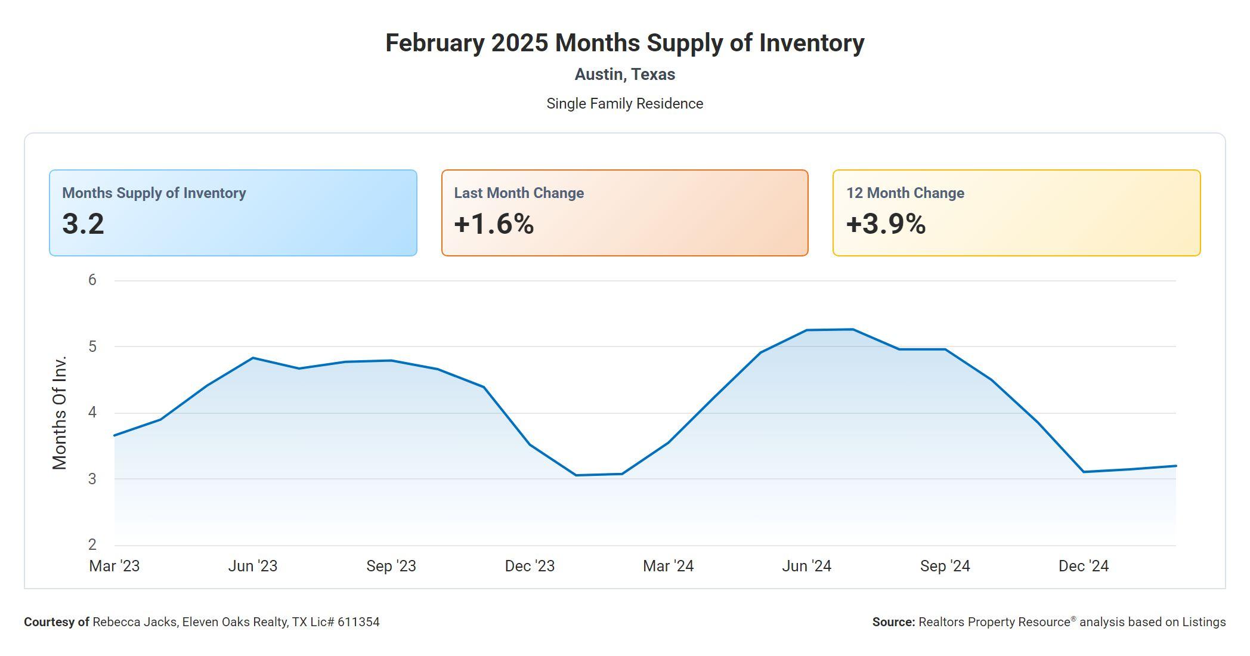
Task: Click the 3.2 inventory value
Action: [x=83, y=224]
